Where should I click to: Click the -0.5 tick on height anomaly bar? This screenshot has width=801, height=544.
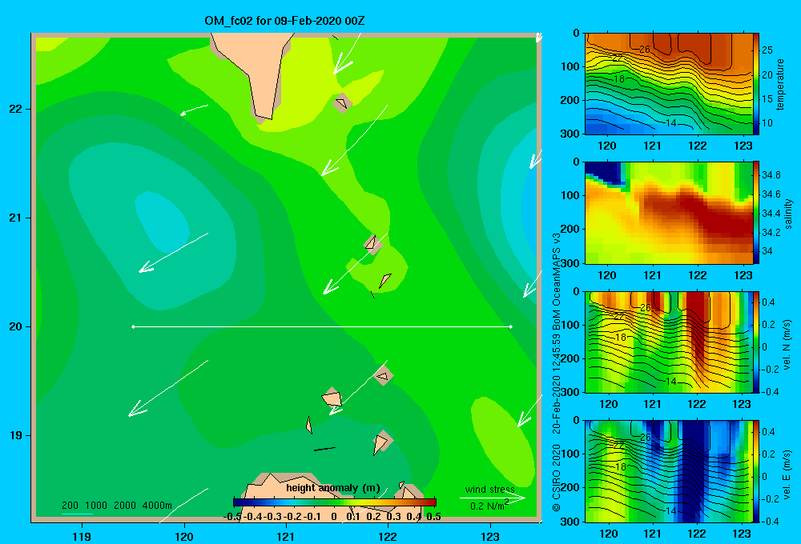click(232, 517)
